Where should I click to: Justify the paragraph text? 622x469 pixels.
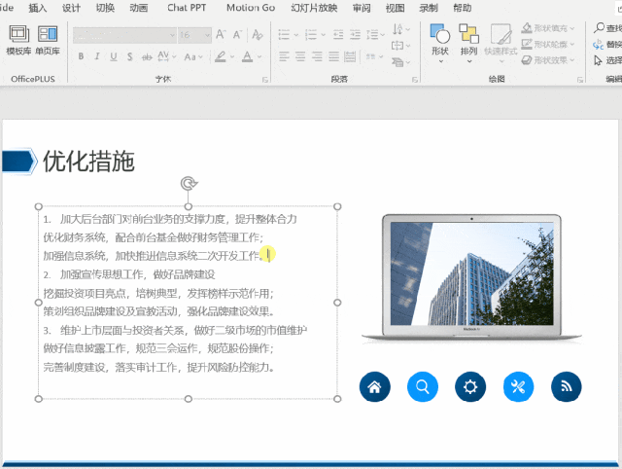coord(333,56)
